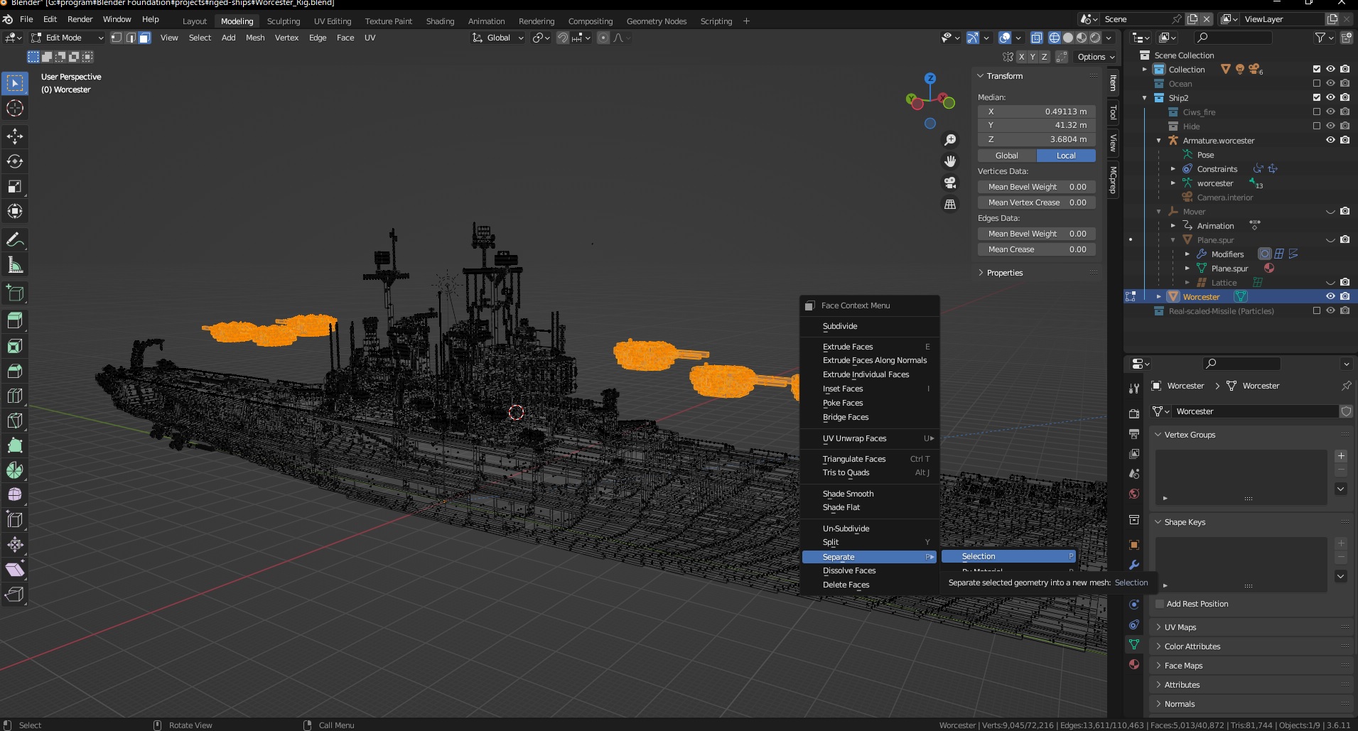Adjust the Mean Crease slider
Viewport: 1358px width, 731px height.
1036,249
